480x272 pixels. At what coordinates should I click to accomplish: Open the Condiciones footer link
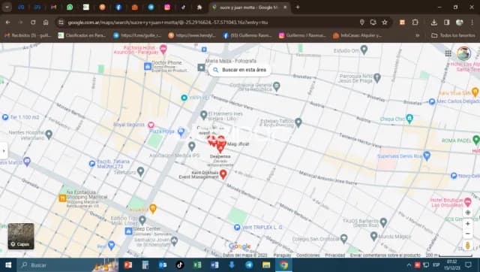[x=307, y=255]
